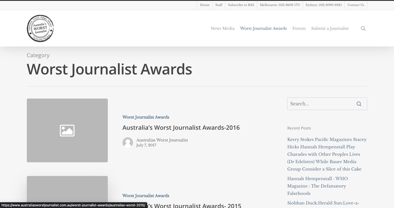Open the header search magnifier icon
The image size is (394, 208).
363,28
